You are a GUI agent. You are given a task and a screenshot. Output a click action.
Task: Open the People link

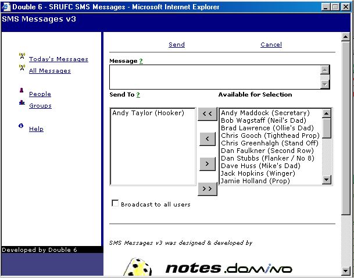click(40, 94)
